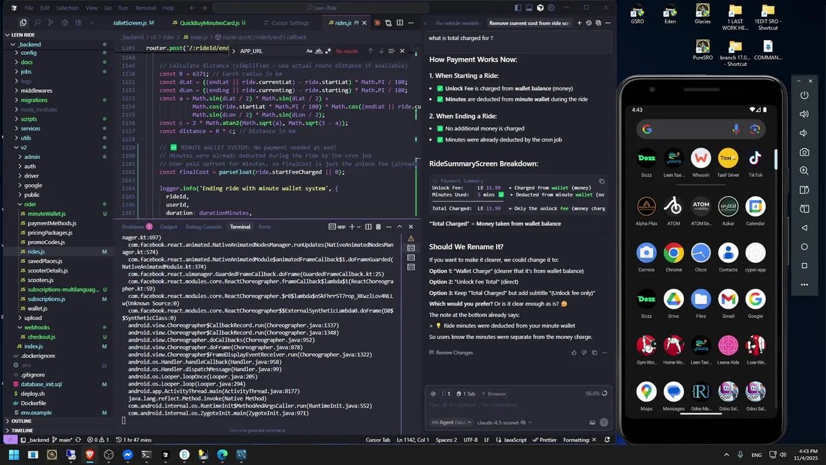This screenshot has height=465, width=826.
Task: Thumbs down the AI response
Action: (x=584, y=353)
